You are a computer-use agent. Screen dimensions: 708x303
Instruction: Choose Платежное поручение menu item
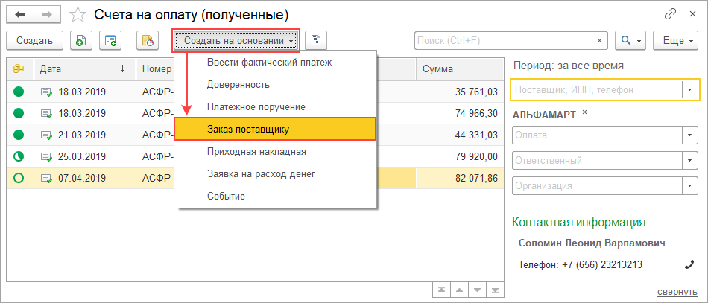[256, 106]
